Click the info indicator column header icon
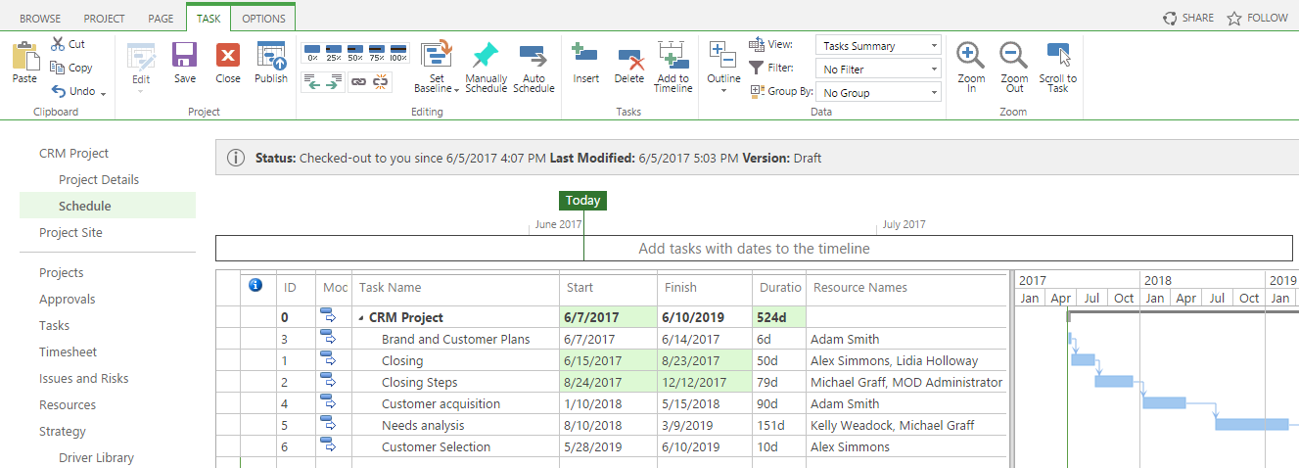This screenshot has width=1299, height=468. [x=255, y=285]
